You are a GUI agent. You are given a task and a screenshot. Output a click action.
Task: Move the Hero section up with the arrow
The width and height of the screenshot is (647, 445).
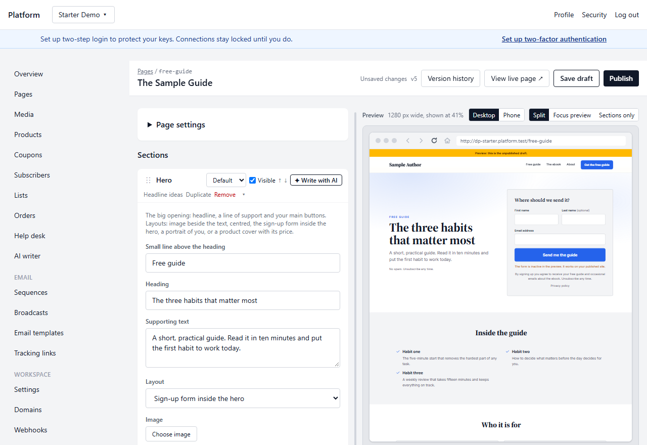point(280,181)
